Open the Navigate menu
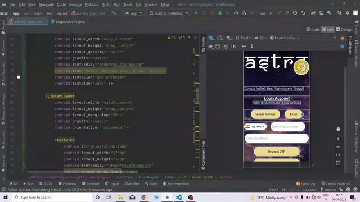The image size is (360, 202). (x=46, y=4)
